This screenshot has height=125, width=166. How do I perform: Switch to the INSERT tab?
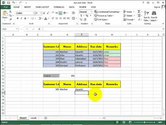(x=28, y=7)
